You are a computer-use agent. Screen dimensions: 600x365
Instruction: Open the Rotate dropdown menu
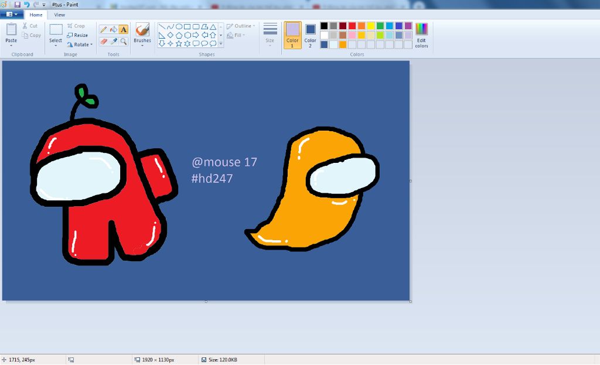[80, 45]
